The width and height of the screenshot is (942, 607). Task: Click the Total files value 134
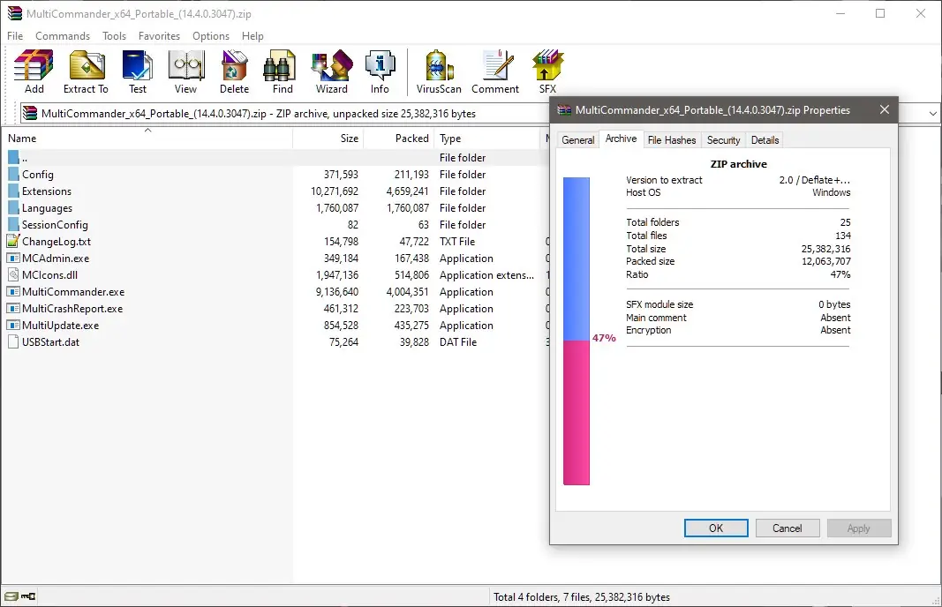click(843, 236)
